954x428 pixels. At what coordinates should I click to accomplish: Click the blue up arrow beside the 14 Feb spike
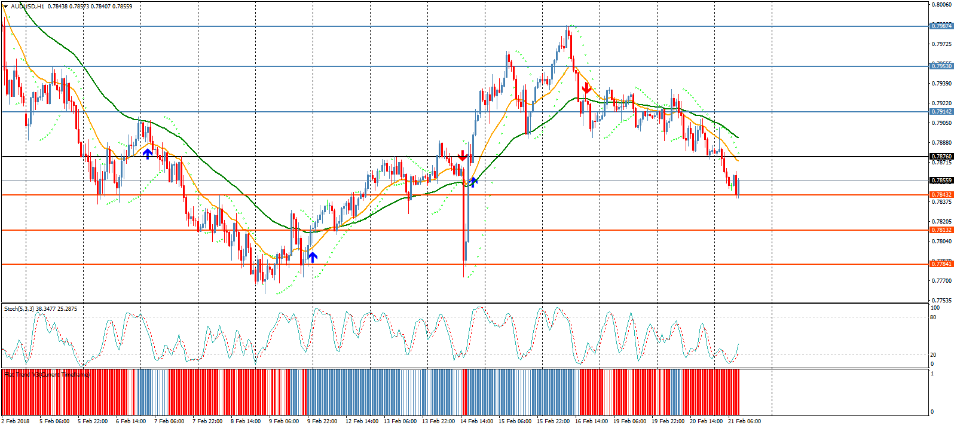[x=473, y=182]
